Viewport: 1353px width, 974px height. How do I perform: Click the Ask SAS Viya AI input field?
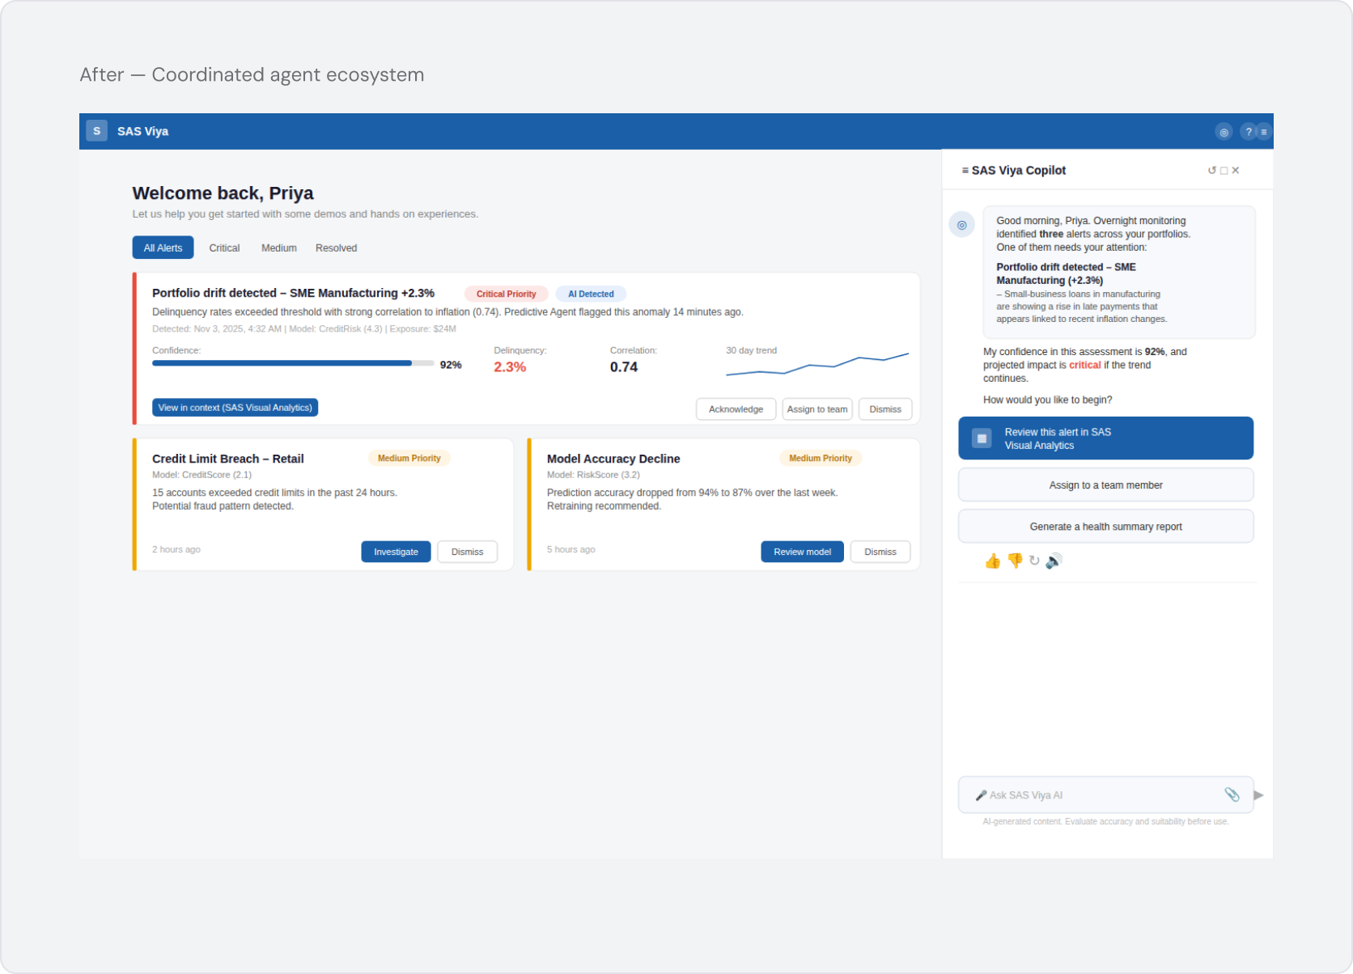pyautogui.click(x=1105, y=795)
